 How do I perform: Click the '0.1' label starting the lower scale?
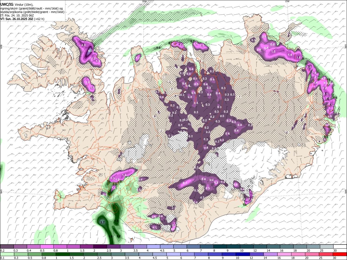[x=2, y=258]
